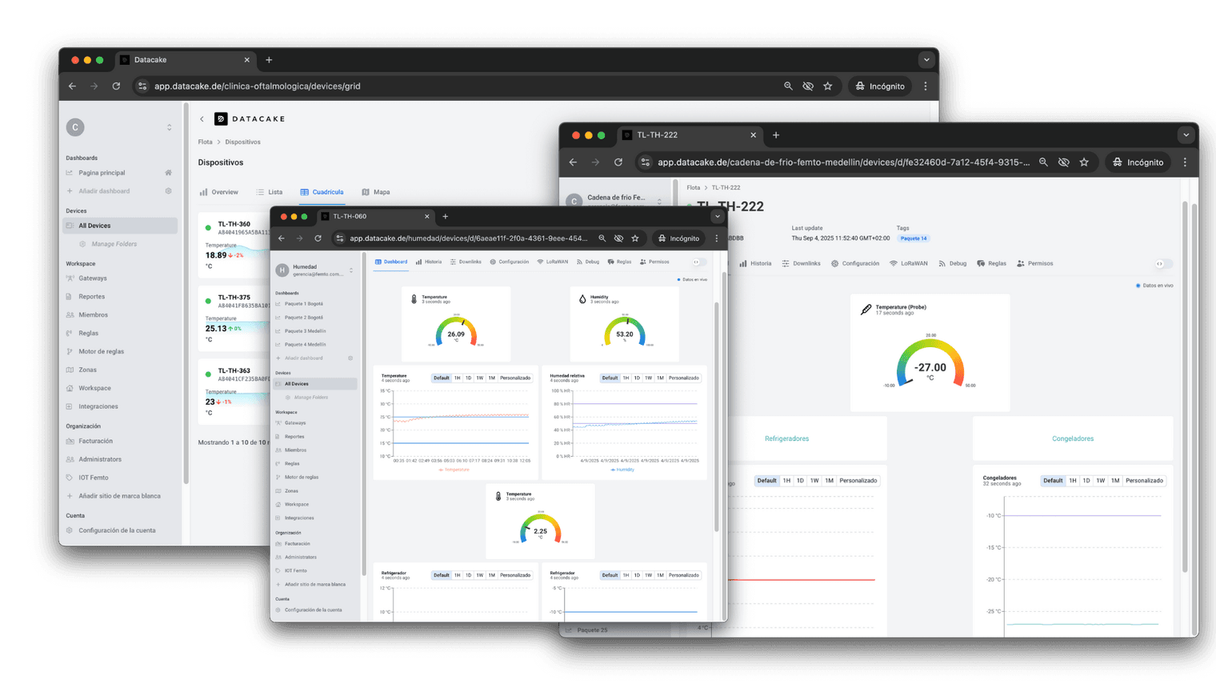Expand the Humedad workspace switcher in TL-TH-060 window
The image size is (1216, 684).
351,270
